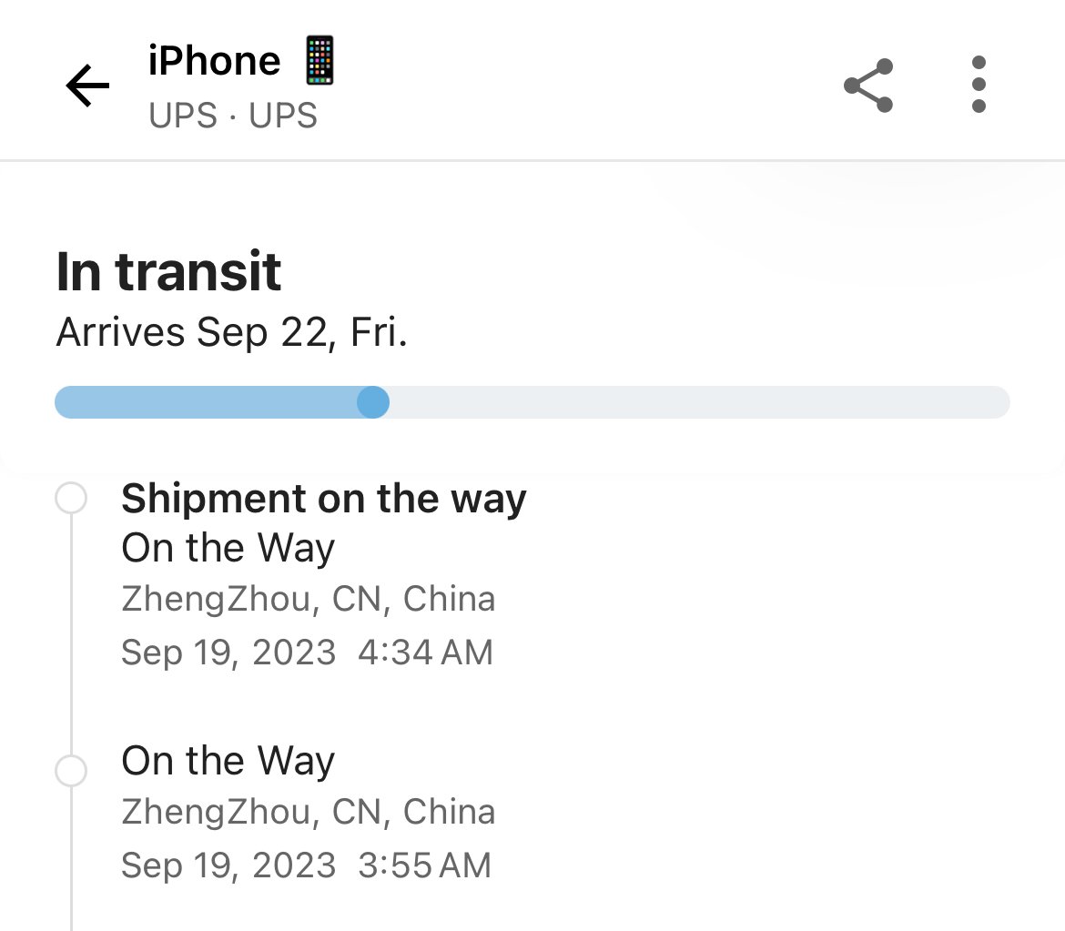1065x931 pixels.
Task: Tap On the Way under Shipment heading
Action: (x=228, y=548)
